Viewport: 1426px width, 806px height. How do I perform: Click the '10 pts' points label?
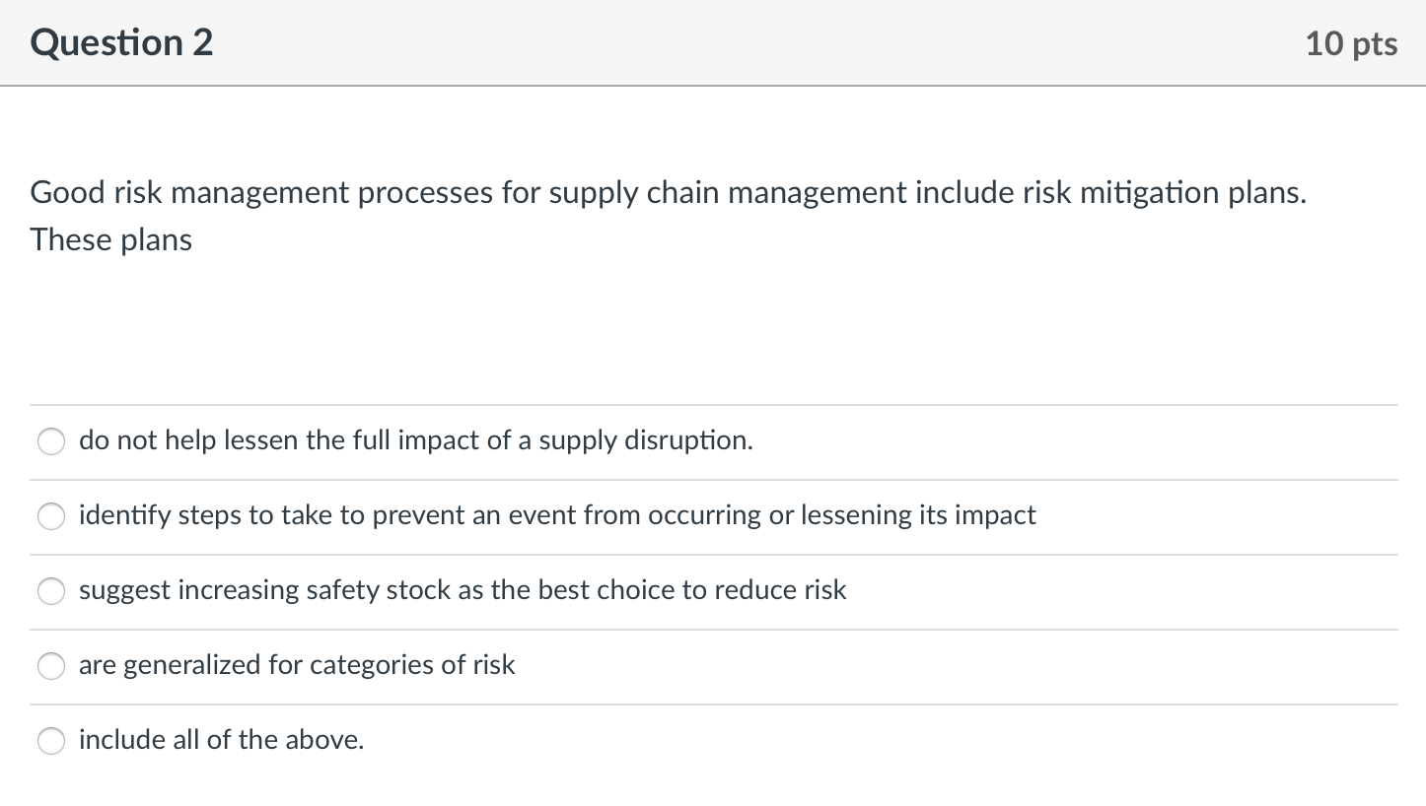point(1352,42)
